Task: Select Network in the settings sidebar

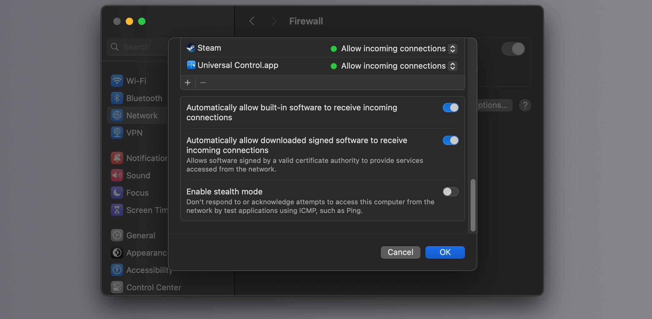Action: [142, 115]
